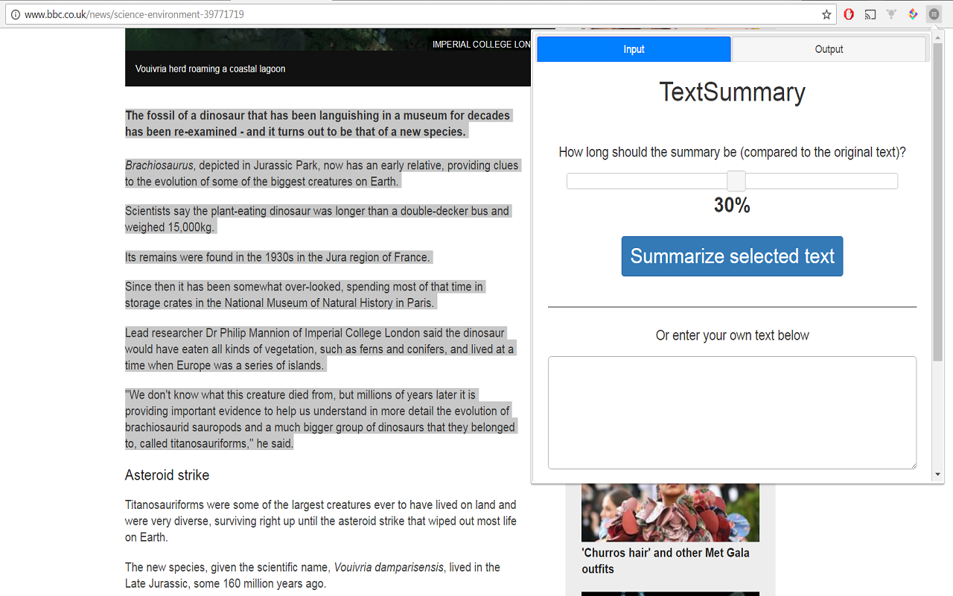Viewport: 953px width, 596px height.
Task: Click the grey funnel extension icon
Action: (x=891, y=14)
